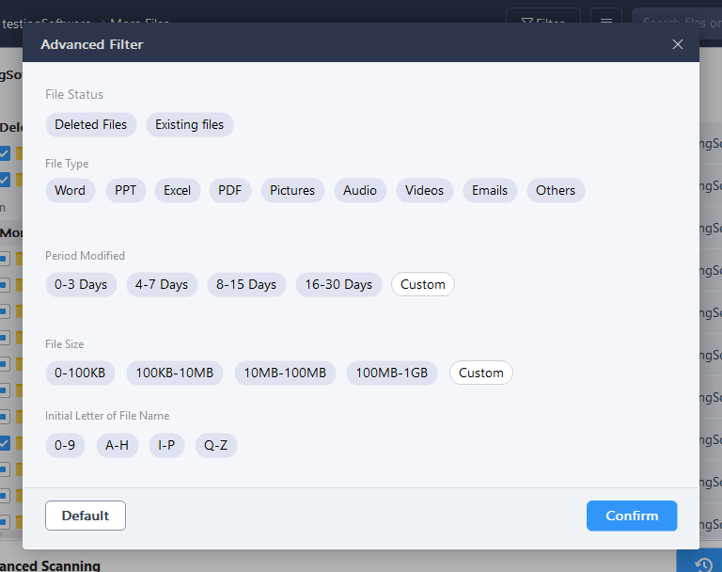The height and width of the screenshot is (572, 722).
Task: Close the Advanced Filter dialog
Action: (x=677, y=44)
